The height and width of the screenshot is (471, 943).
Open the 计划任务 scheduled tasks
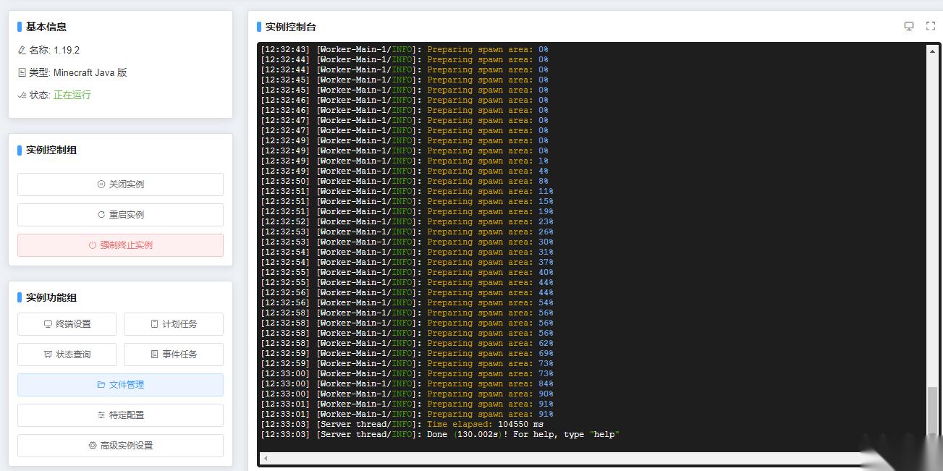[x=173, y=324]
